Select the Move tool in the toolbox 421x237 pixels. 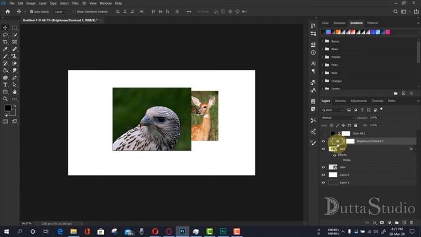(5, 28)
